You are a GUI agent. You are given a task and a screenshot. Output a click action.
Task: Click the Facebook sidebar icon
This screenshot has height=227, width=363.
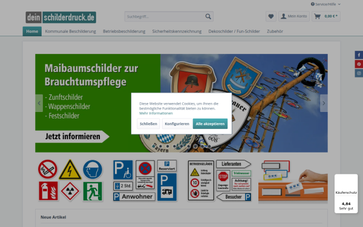coord(359,55)
